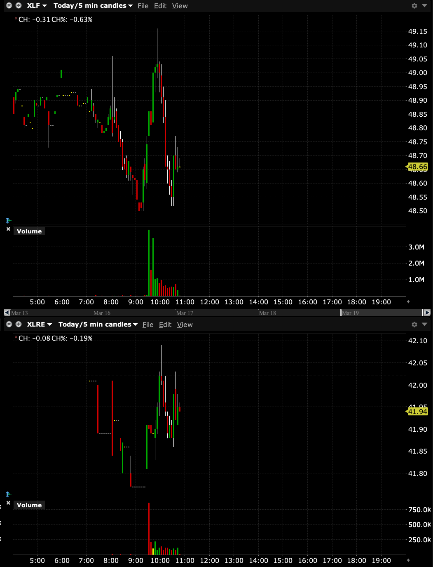
Task: Open XLF Today/5 min candles dropdown
Action: coord(93,6)
